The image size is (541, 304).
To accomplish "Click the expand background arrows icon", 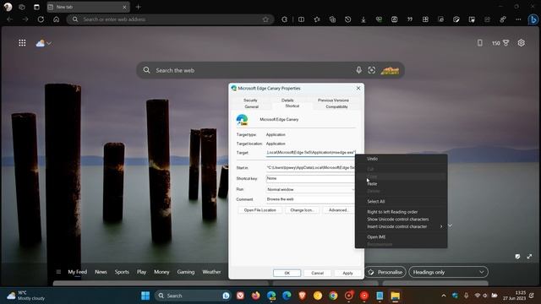I will [x=529, y=257].
